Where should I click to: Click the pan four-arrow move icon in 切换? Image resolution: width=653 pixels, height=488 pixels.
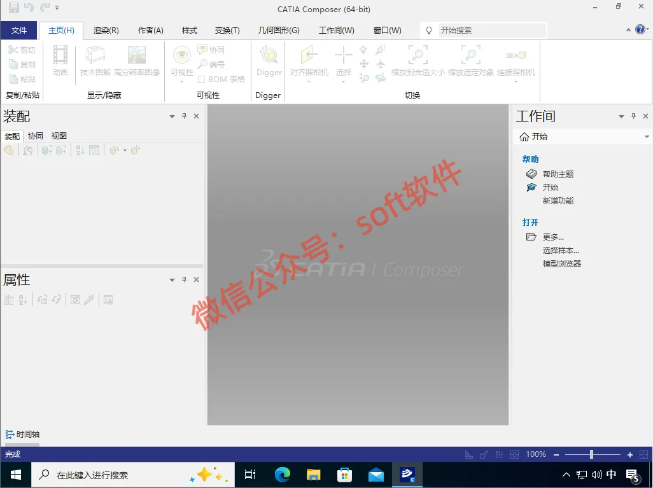[x=364, y=64]
